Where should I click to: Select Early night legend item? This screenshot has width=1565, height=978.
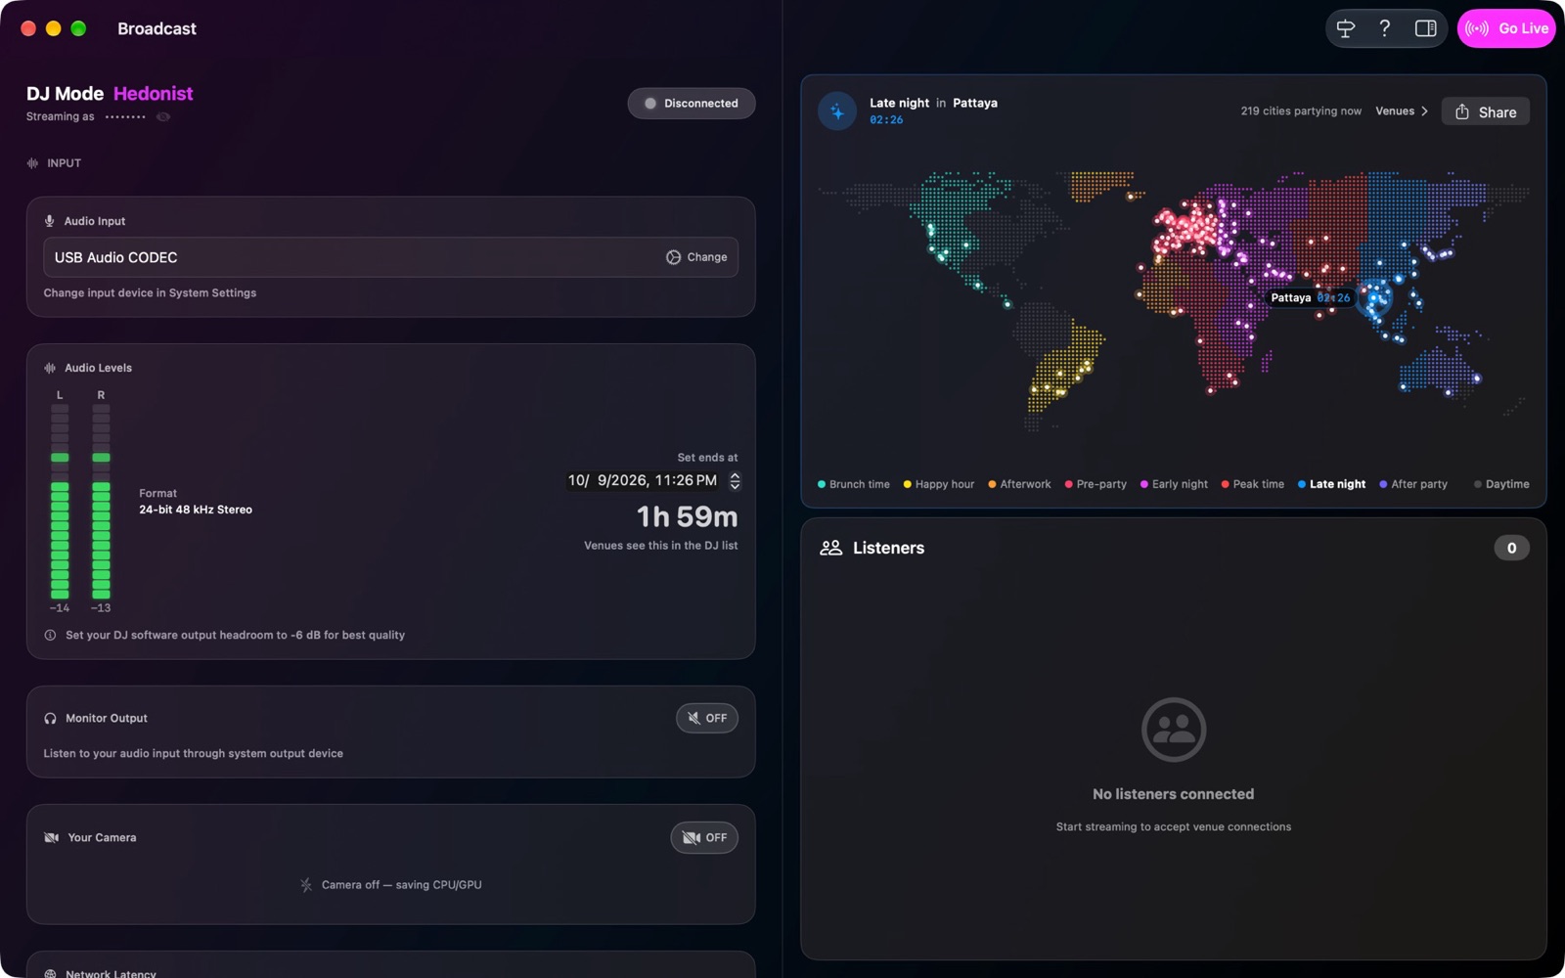(1174, 484)
